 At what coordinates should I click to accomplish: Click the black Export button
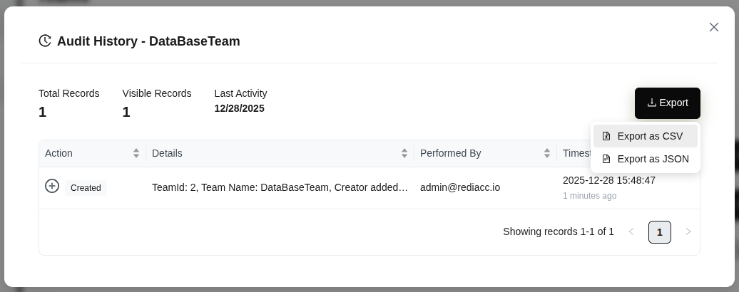tap(667, 103)
